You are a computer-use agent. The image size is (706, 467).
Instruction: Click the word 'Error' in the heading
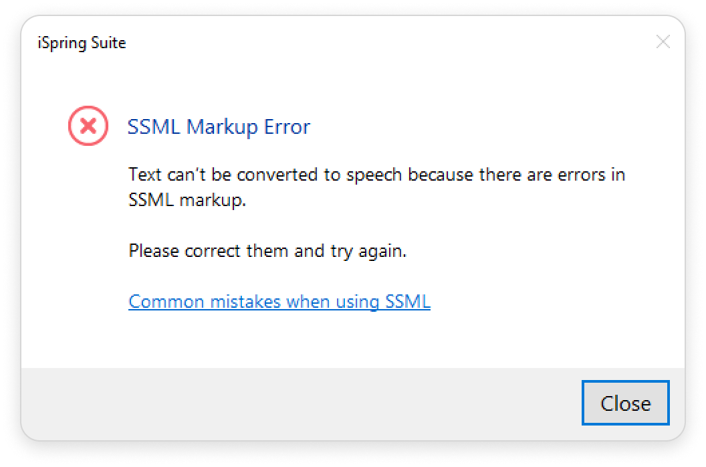click(285, 126)
